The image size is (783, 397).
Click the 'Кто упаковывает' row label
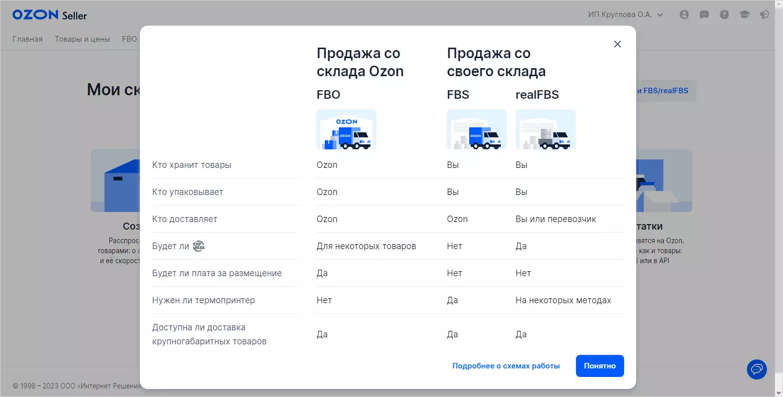tap(187, 192)
